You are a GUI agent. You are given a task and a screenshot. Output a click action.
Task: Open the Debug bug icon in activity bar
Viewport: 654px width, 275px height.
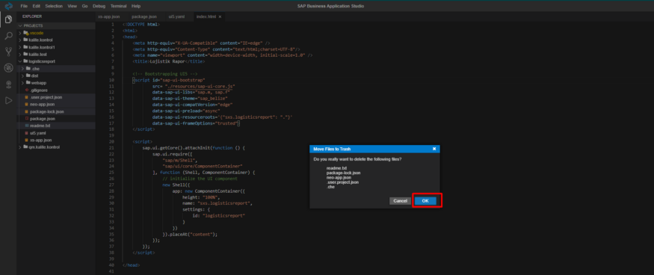(x=8, y=68)
